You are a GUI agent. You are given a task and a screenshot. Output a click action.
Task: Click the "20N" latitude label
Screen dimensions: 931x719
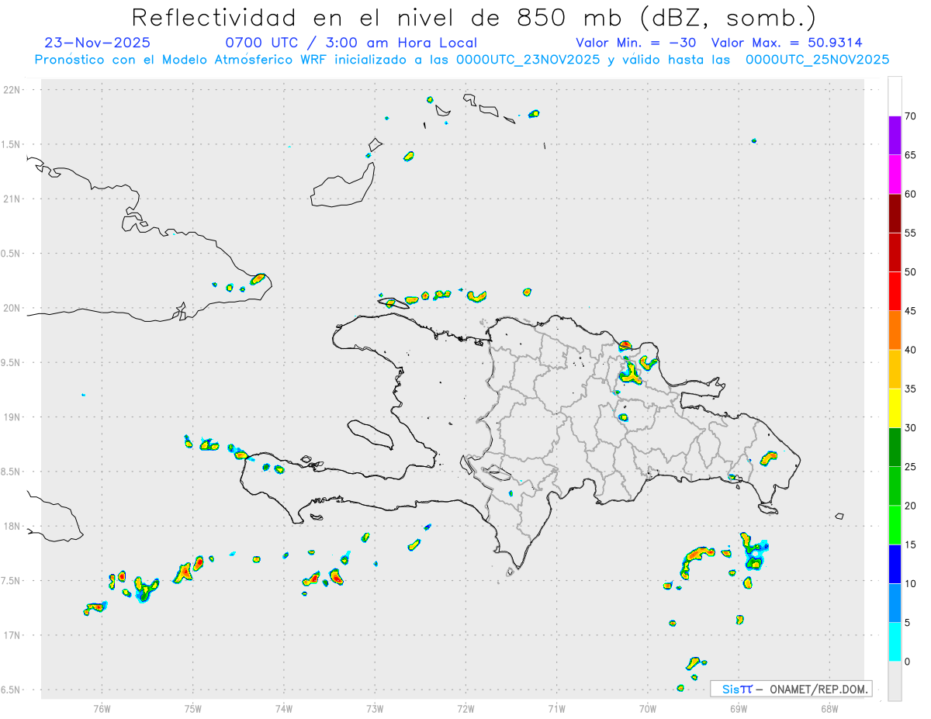click(x=13, y=308)
